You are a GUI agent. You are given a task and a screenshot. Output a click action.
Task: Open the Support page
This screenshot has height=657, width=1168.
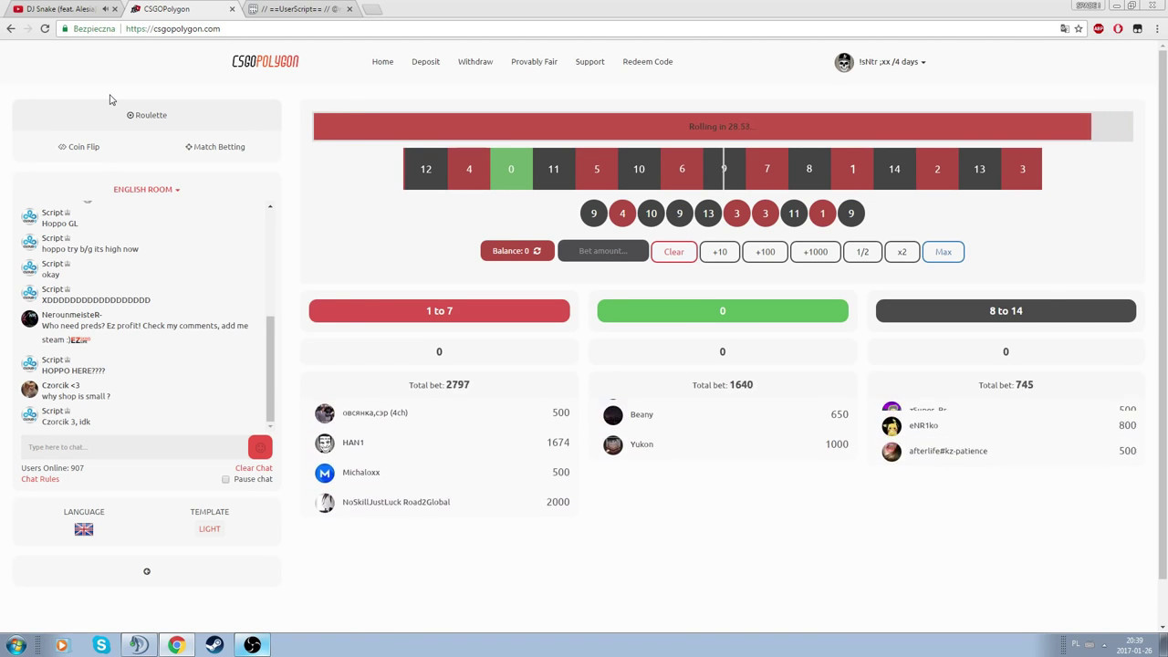pyautogui.click(x=589, y=62)
